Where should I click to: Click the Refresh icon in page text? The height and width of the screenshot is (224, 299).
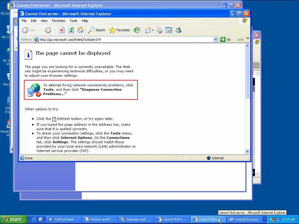tap(54, 119)
